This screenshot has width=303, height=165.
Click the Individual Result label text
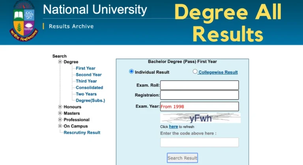(x=152, y=72)
